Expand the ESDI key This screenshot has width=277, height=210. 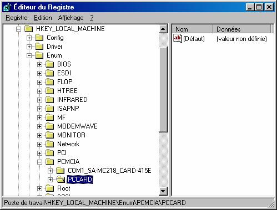(x=39, y=73)
